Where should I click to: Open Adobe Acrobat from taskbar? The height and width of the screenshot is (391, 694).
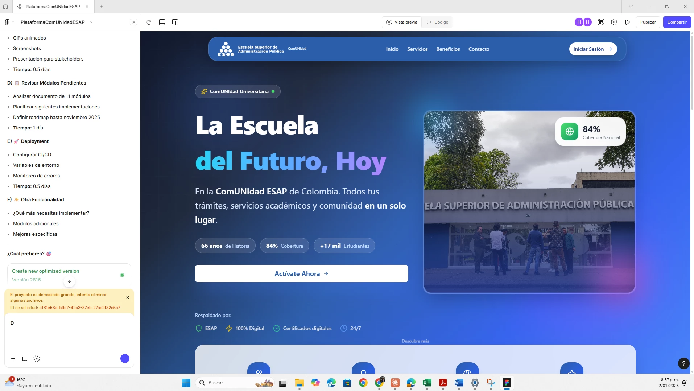[x=443, y=383]
